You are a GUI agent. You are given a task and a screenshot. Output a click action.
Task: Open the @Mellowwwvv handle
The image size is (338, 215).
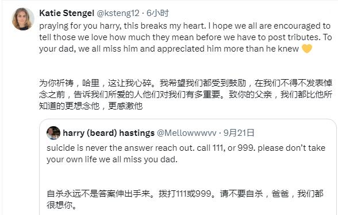(x=186, y=133)
